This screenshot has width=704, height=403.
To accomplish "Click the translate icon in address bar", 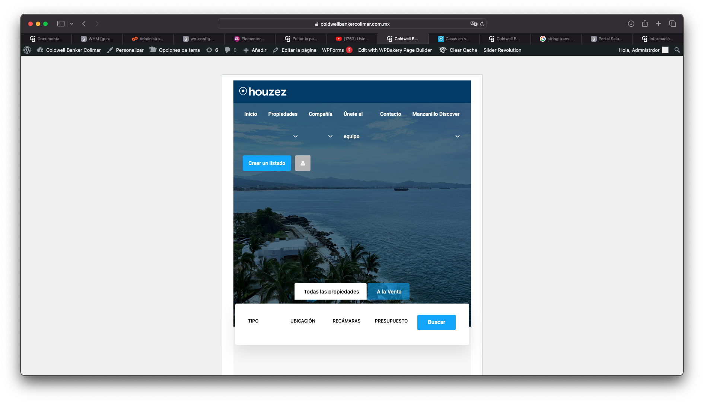I will pos(474,24).
